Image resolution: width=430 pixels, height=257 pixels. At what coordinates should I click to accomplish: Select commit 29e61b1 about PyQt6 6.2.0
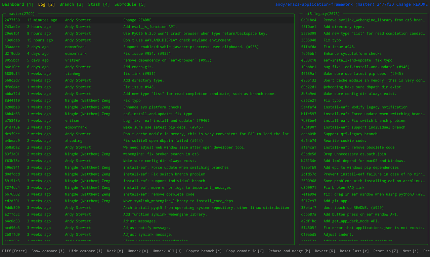point(148,34)
